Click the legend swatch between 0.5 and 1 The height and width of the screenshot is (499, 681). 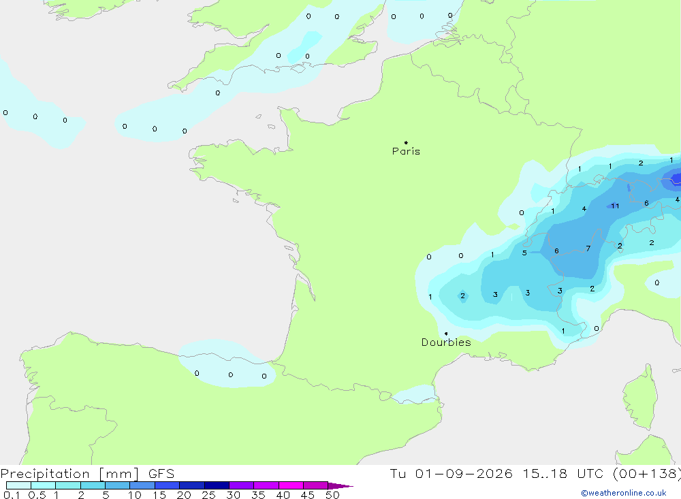[x=44, y=485]
